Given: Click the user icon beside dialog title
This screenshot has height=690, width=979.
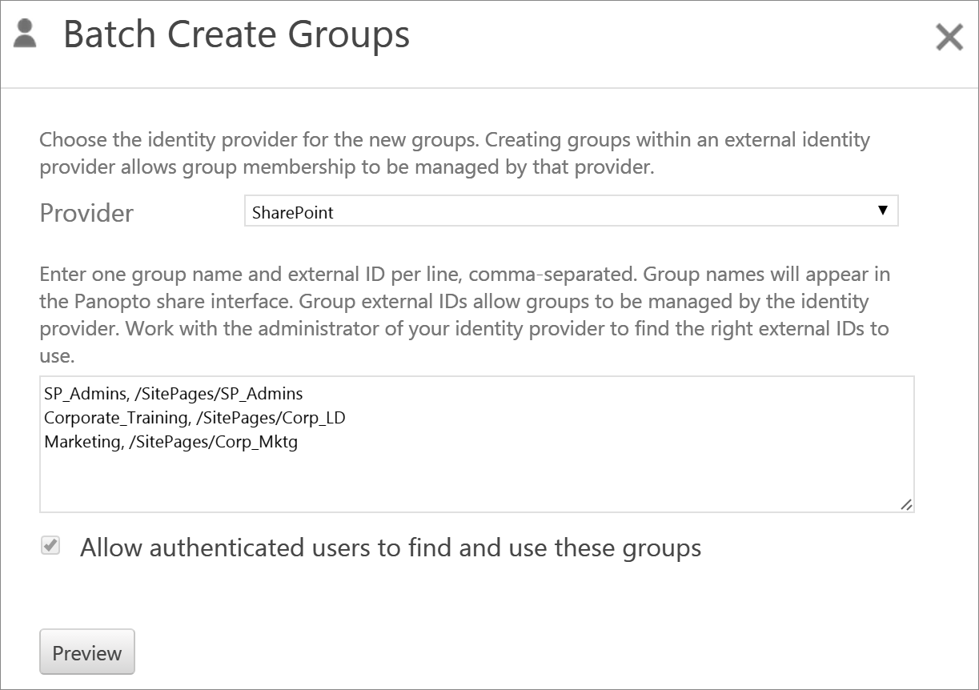Looking at the screenshot, I should pos(26,34).
